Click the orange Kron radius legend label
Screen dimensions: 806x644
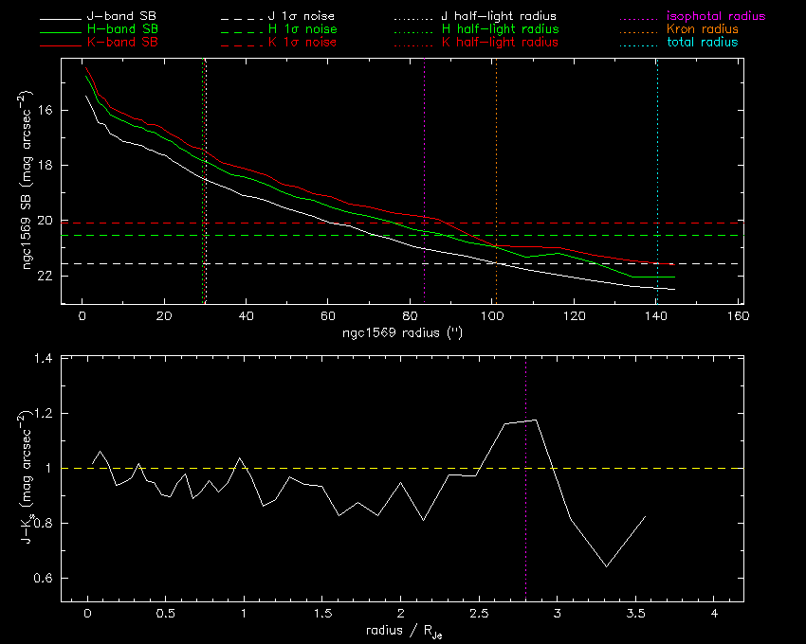[x=702, y=30]
